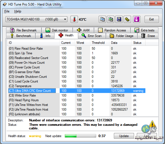Image resolution: width=165 pixels, height=144 pixels.
Task: Click the HD Tune title bar app icon
Action: (5, 4)
